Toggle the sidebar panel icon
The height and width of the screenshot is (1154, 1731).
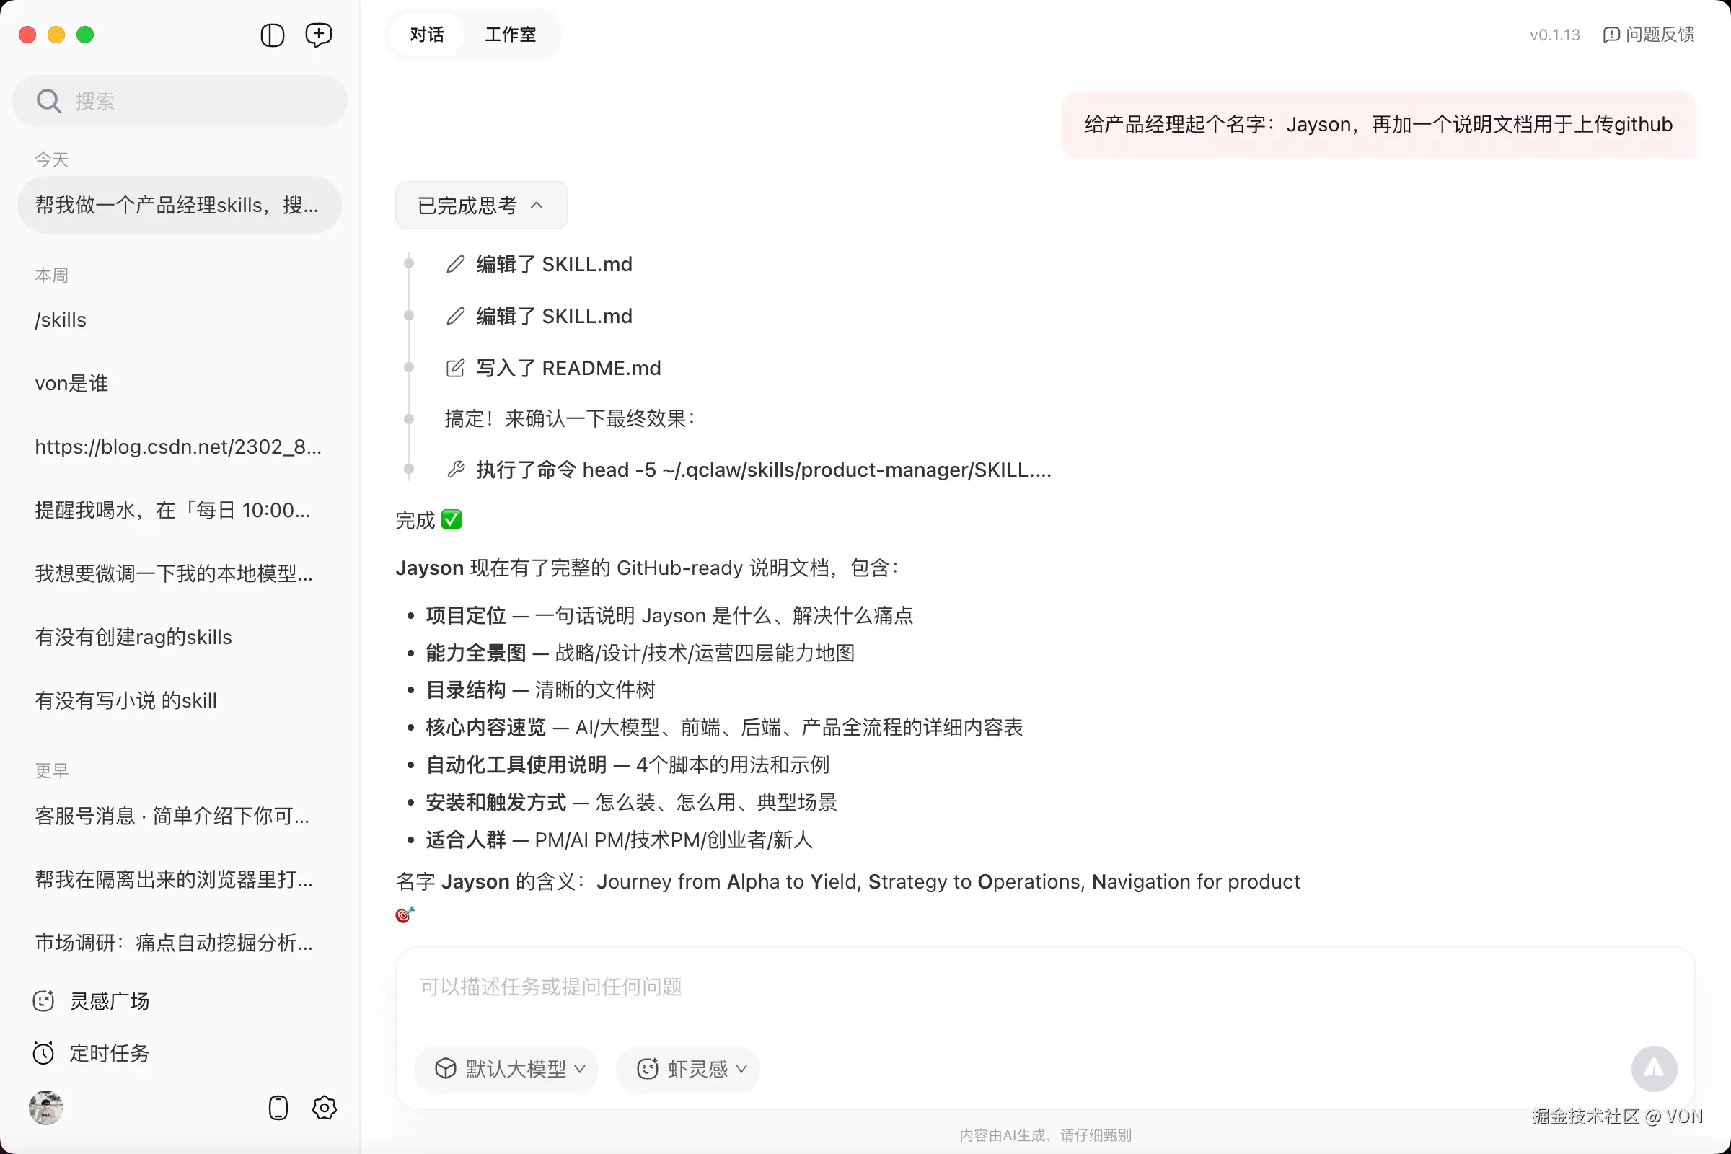273,35
